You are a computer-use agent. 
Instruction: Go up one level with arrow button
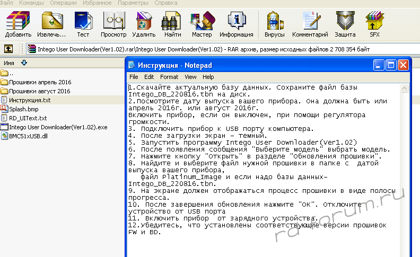click(x=8, y=49)
